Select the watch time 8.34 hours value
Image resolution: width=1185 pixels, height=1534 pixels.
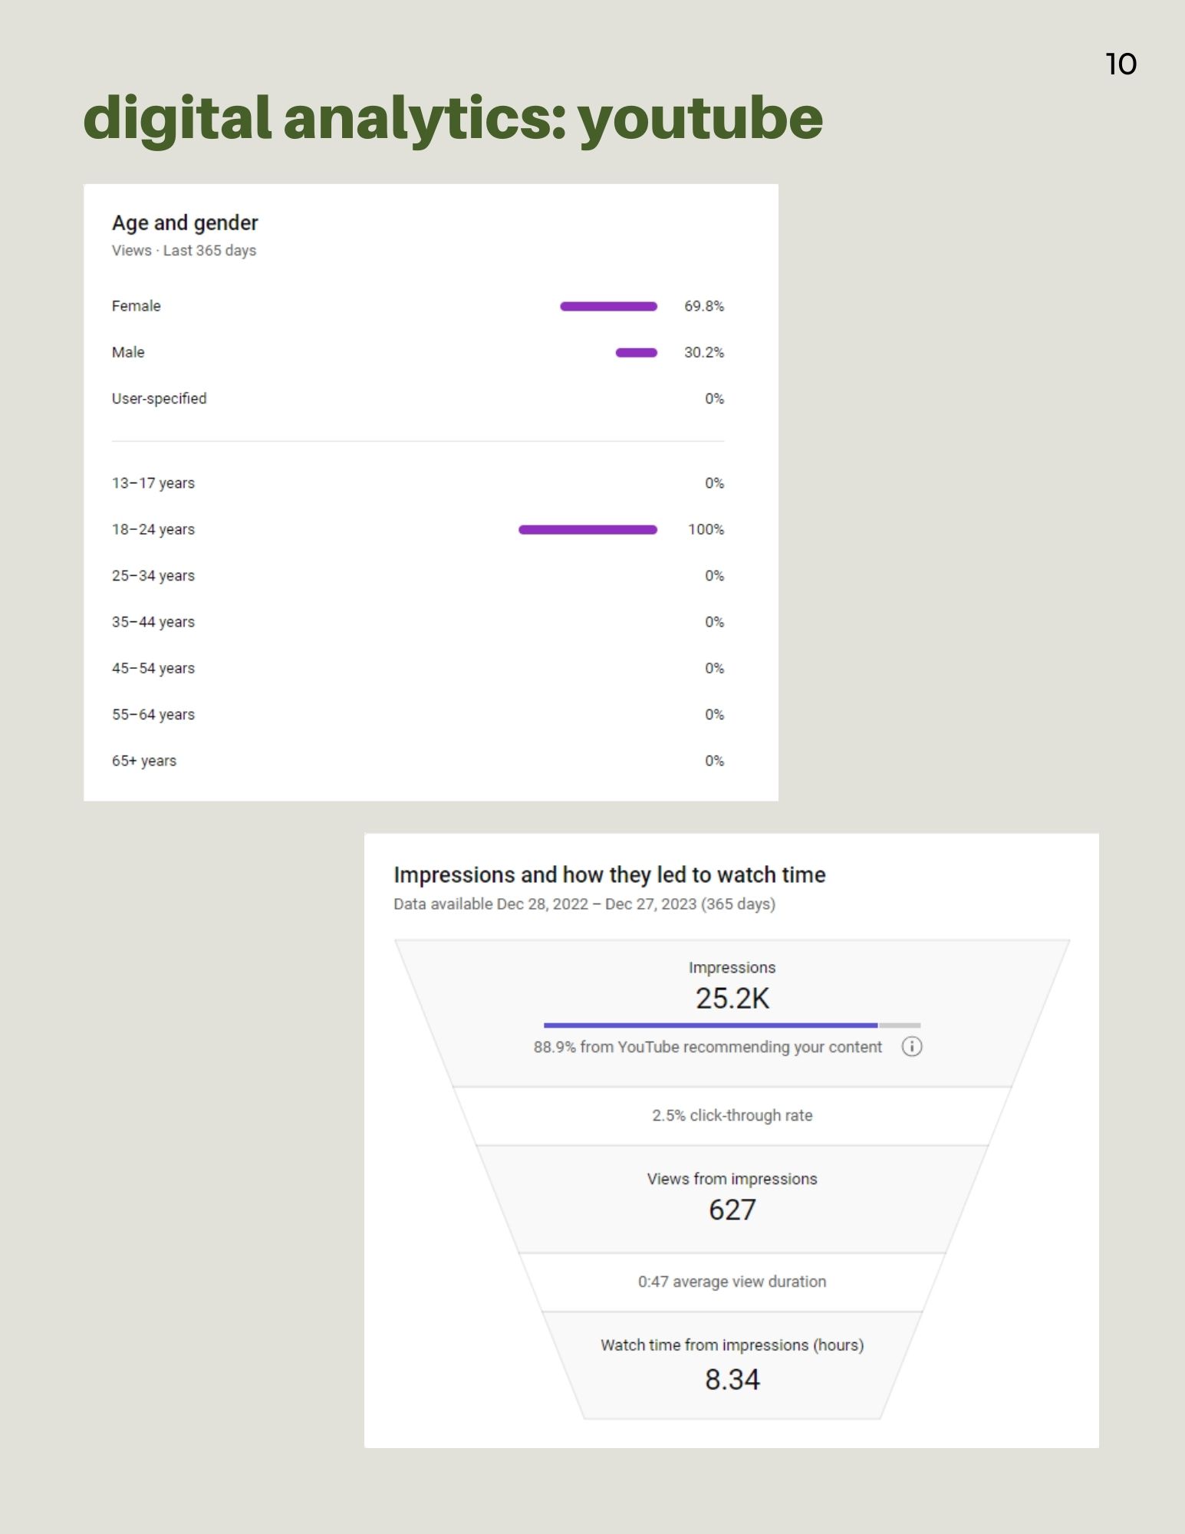tap(732, 1379)
